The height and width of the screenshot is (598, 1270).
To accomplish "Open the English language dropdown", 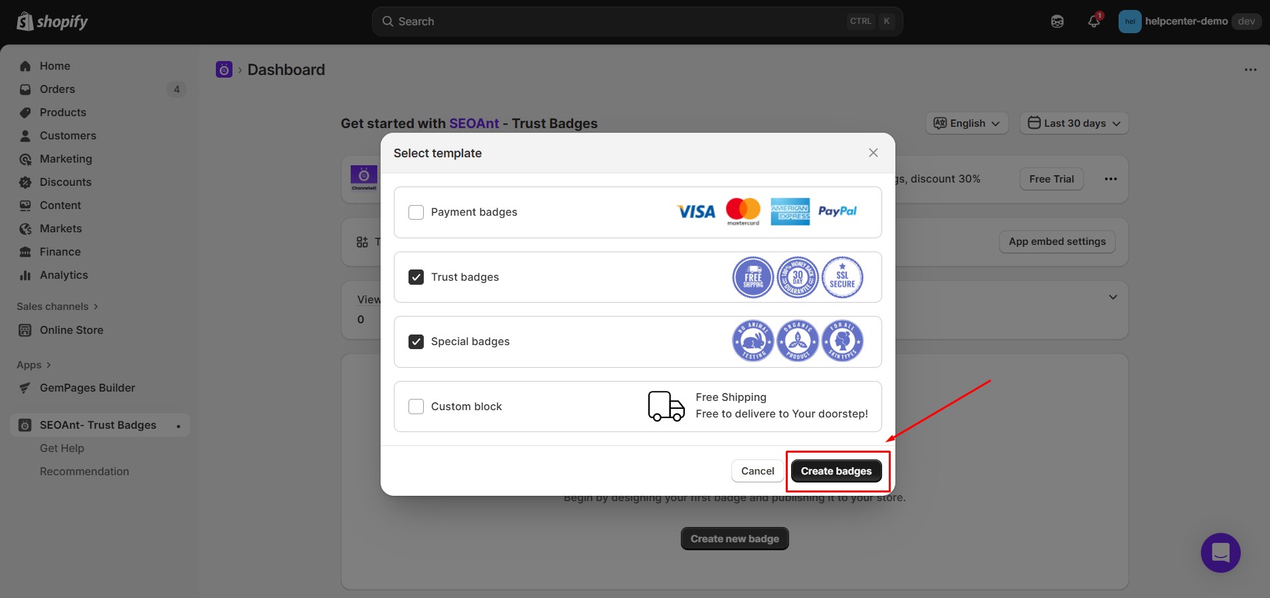I will tap(966, 123).
